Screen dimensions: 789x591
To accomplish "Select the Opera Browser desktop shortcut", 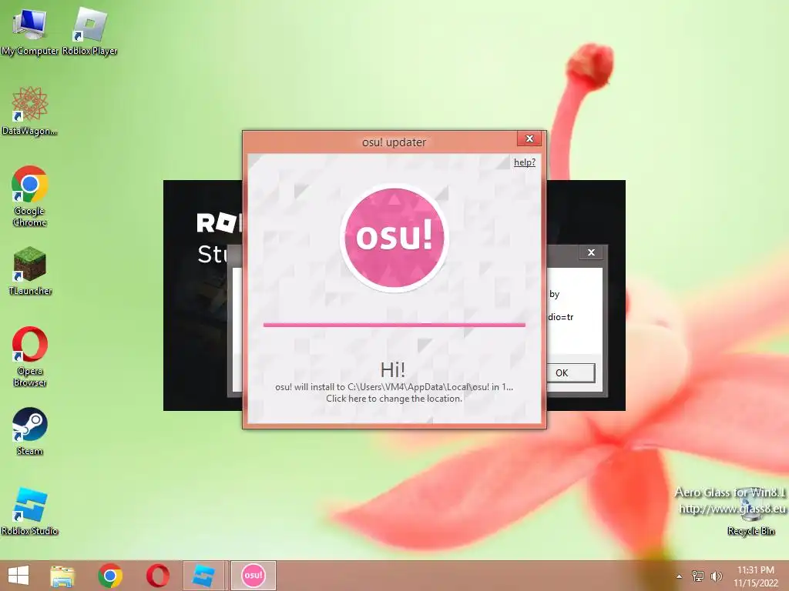I will coord(30,357).
